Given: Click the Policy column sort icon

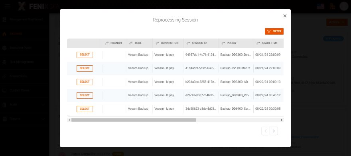Looking at the screenshot, I should click(223, 43).
